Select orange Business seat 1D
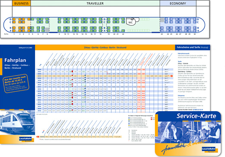225x157 pixels. tap(14, 19)
